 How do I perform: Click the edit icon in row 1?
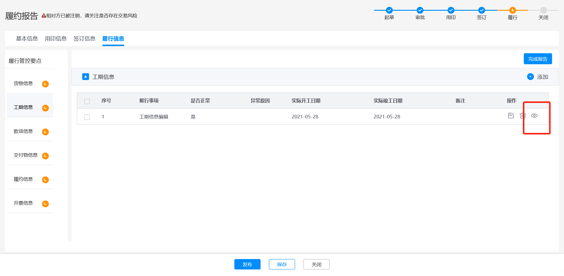511,116
